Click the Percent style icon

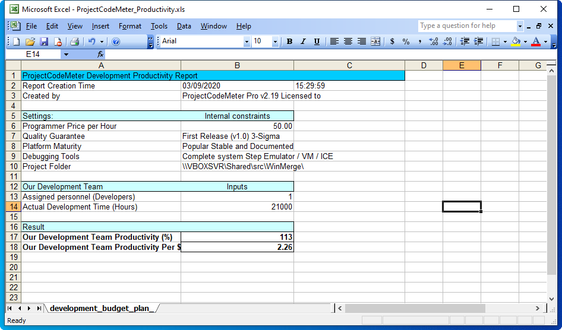[x=406, y=42]
